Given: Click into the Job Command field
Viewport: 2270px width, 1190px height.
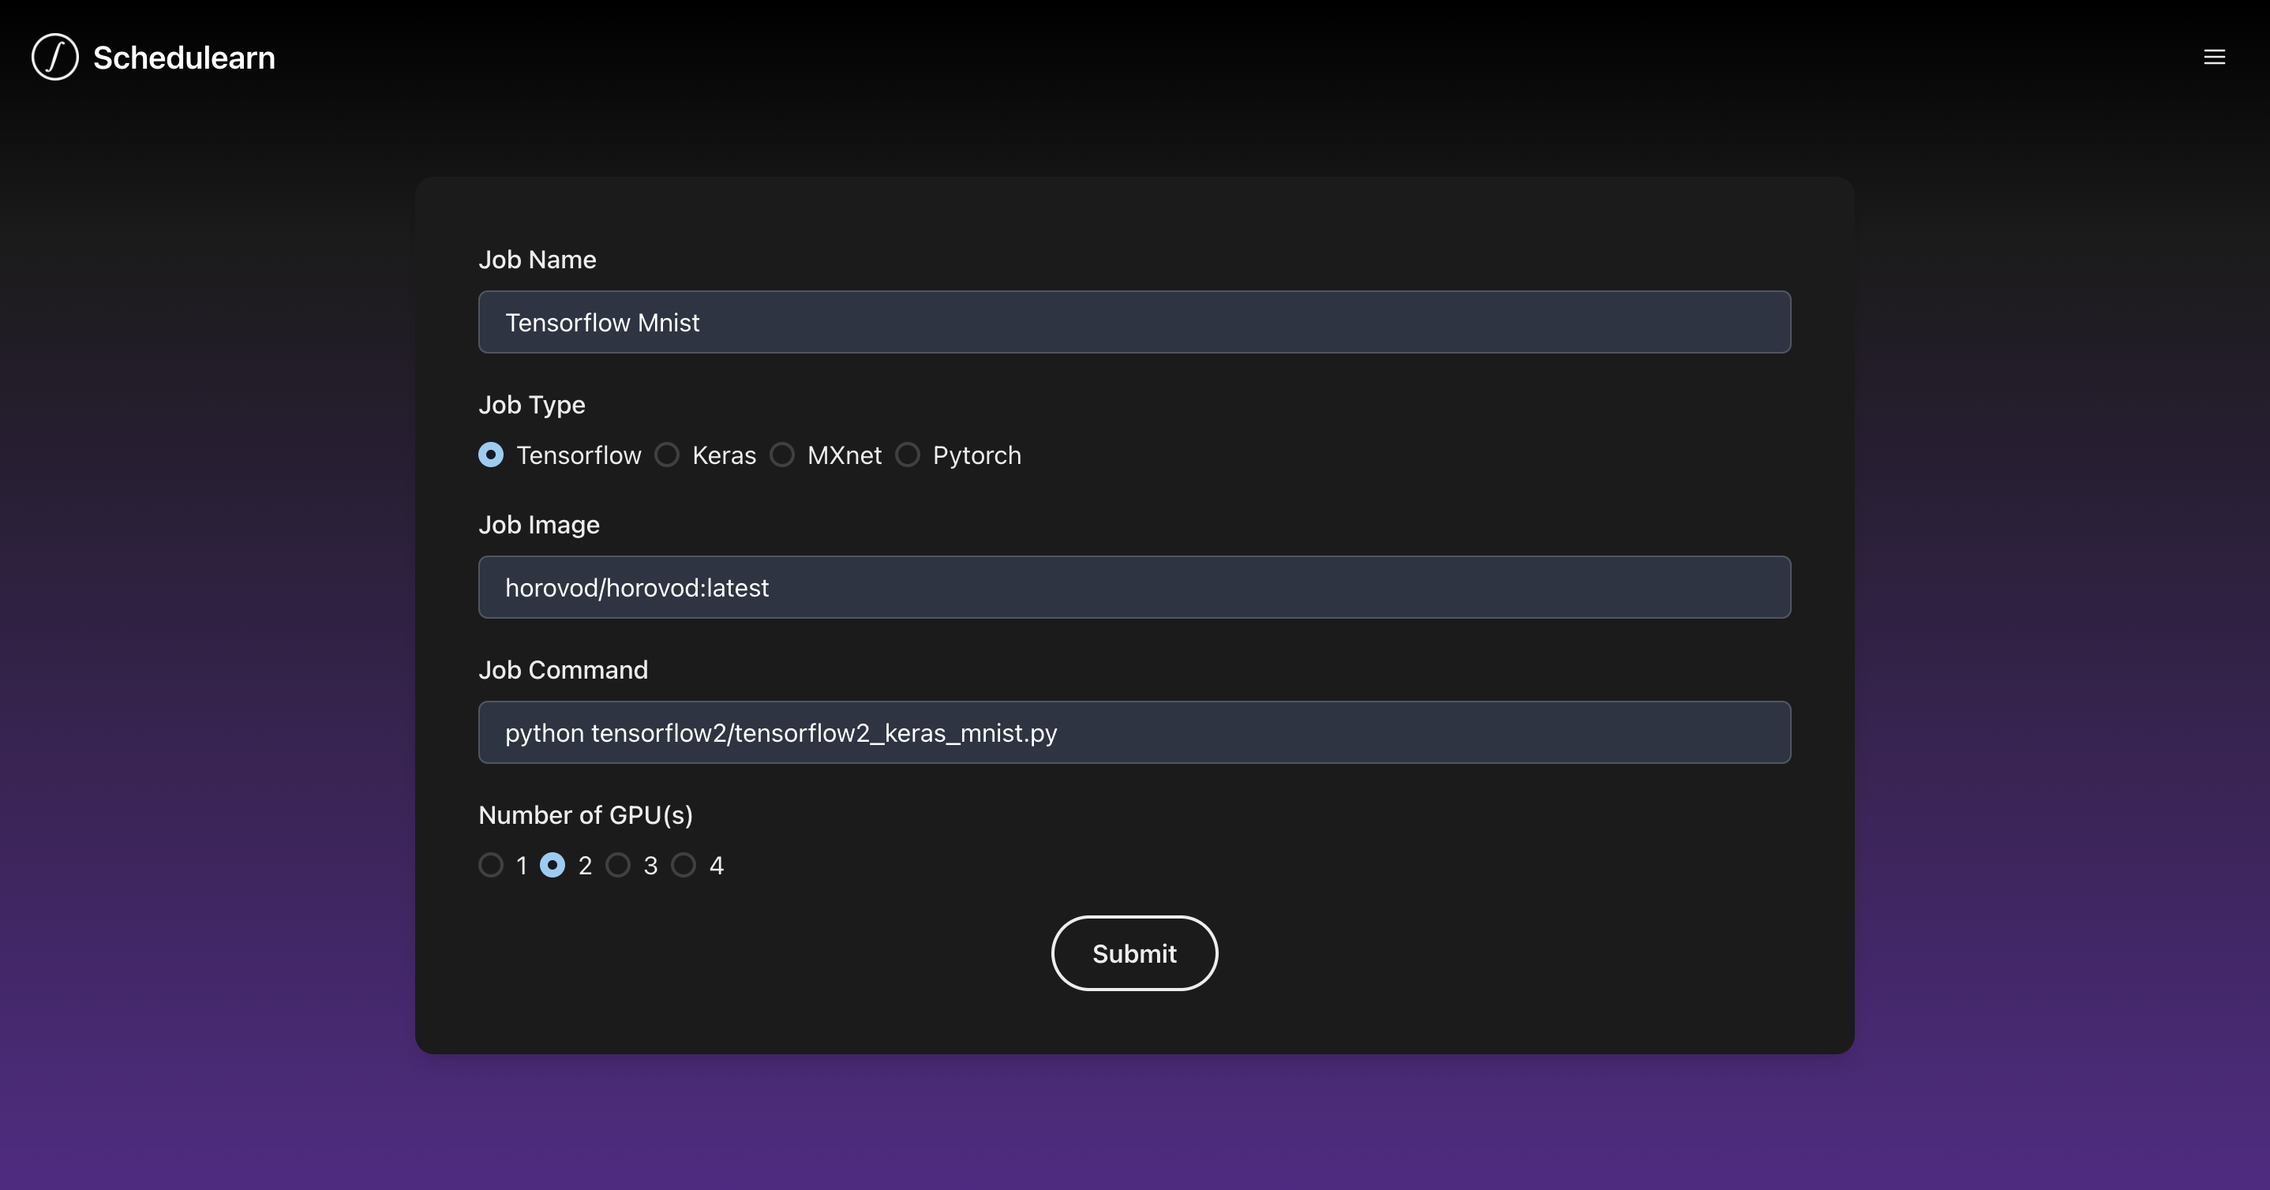Looking at the screenshot, I should [x=1134, y=733].
